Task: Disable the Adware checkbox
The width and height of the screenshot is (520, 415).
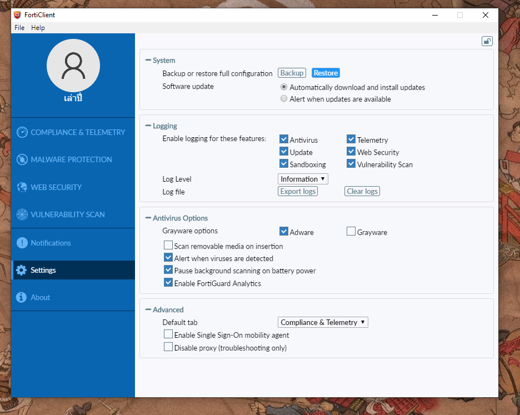Action: point(284,231)
